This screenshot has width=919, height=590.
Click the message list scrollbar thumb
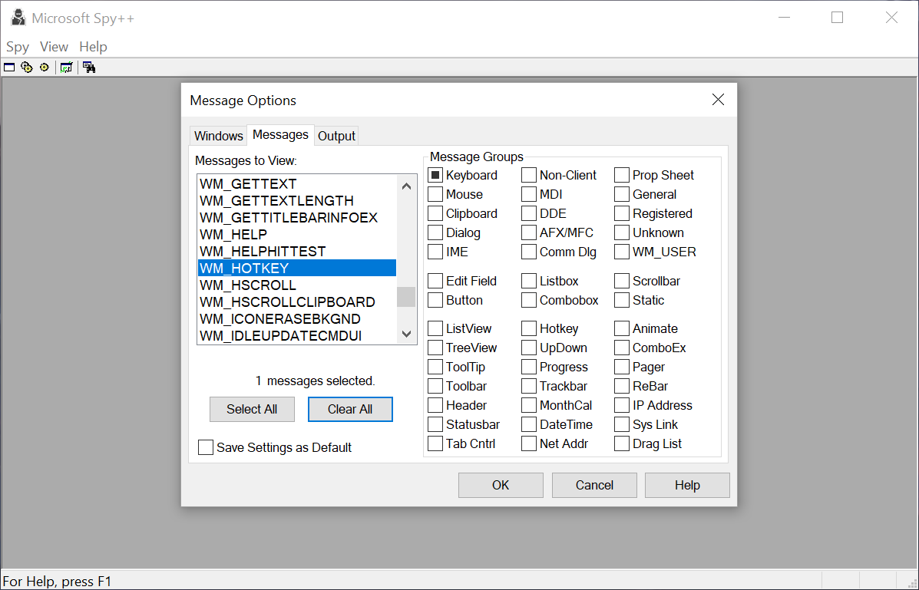406,297
